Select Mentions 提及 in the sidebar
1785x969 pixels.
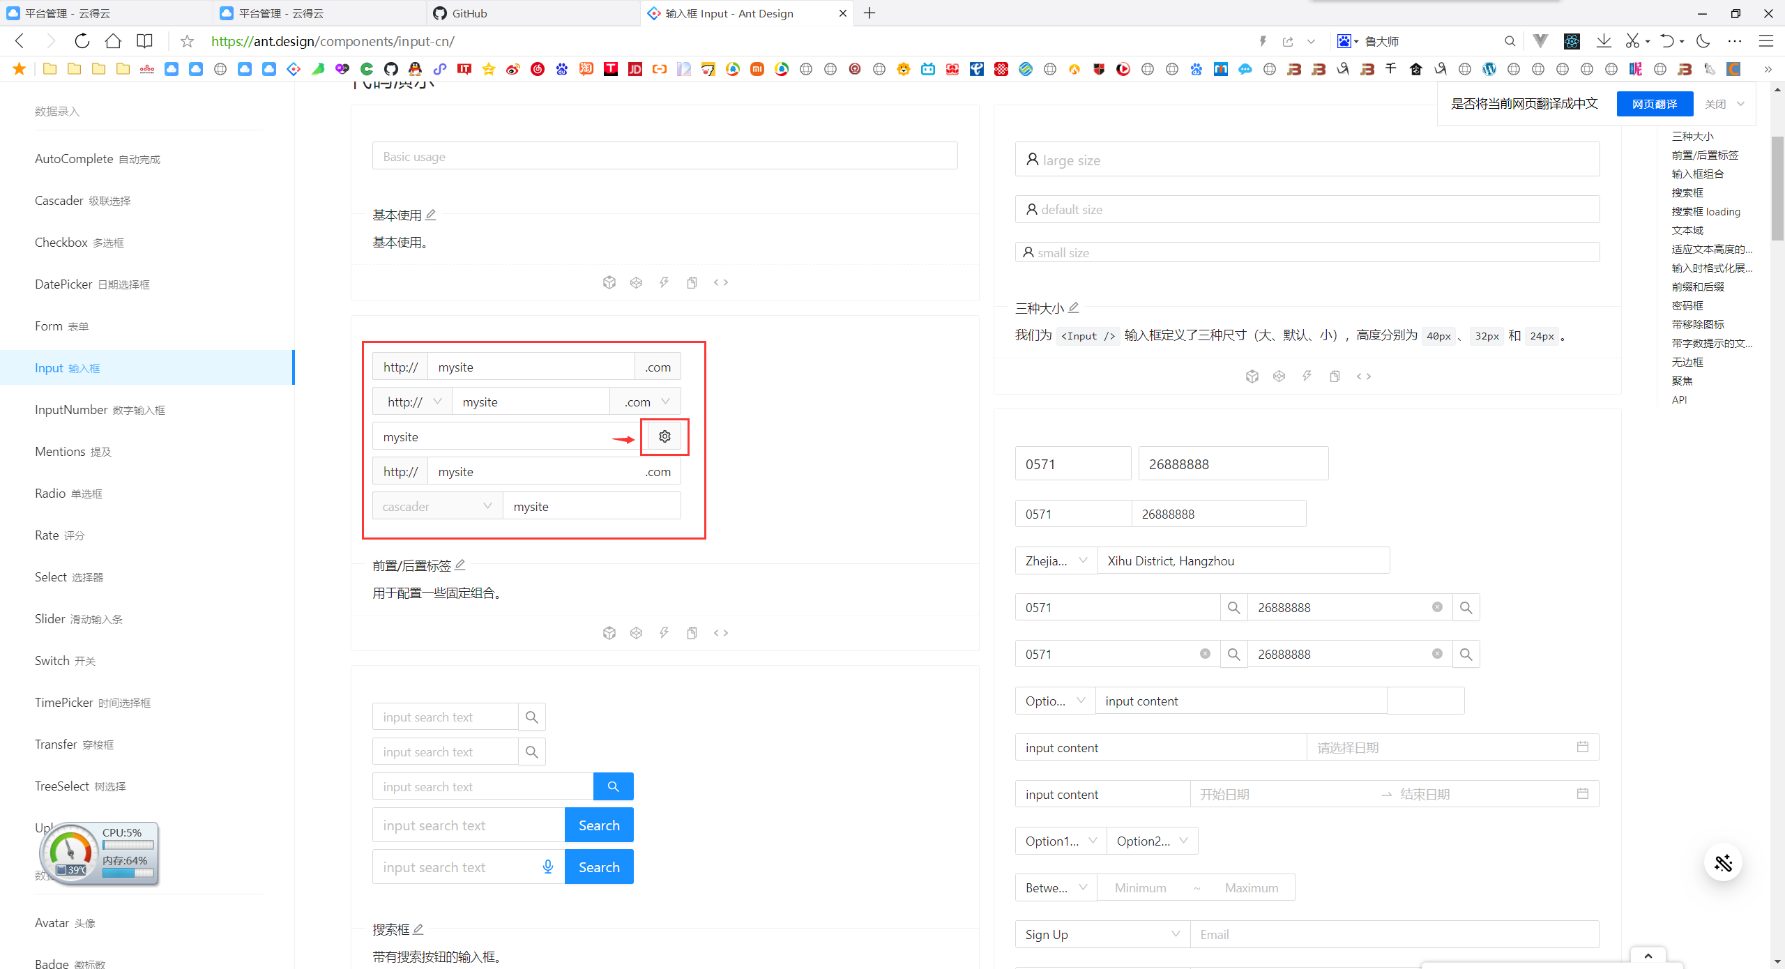[73, 451]
